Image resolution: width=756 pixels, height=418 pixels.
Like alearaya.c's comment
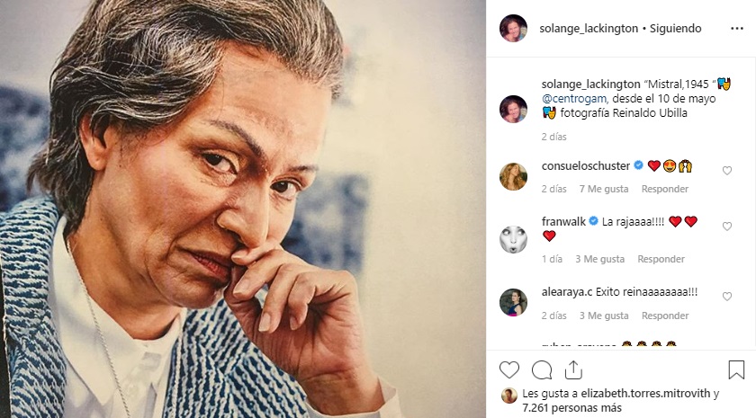click(727, 297)
